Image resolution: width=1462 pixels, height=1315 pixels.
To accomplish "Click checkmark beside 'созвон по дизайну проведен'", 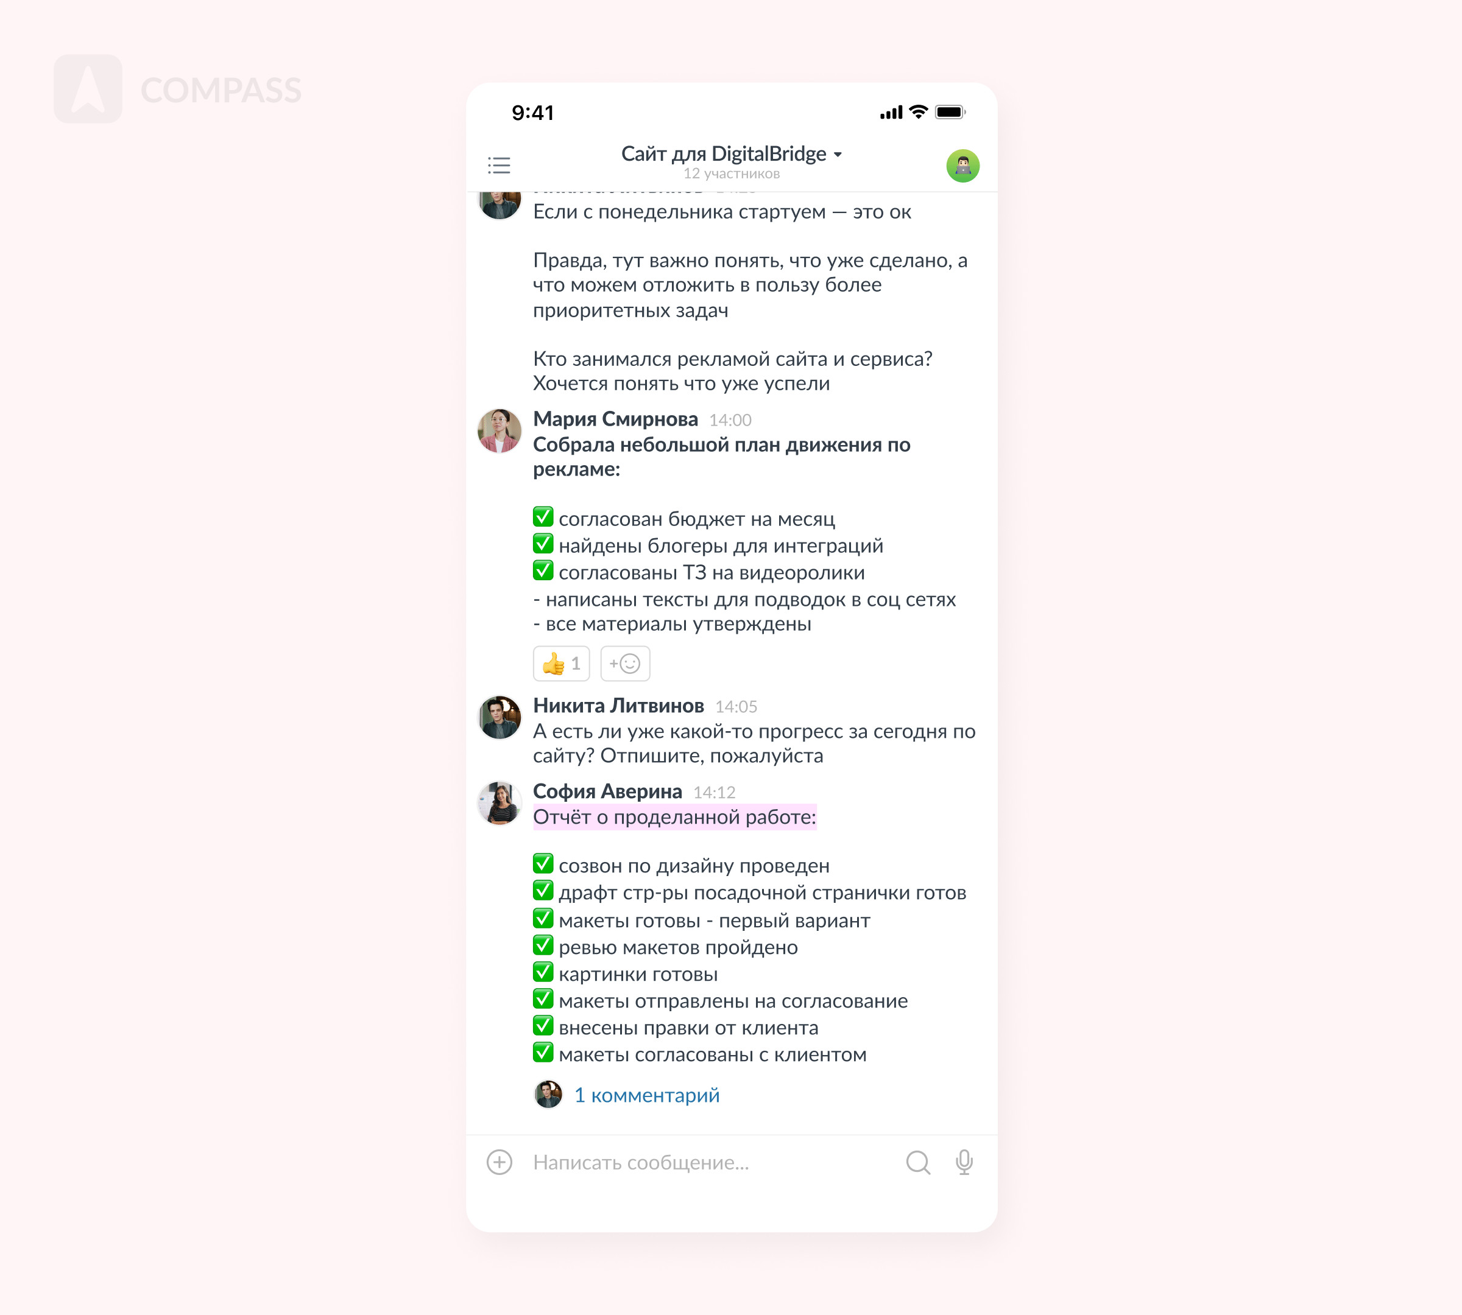I will pyautogui.click(x=543, y=864).
